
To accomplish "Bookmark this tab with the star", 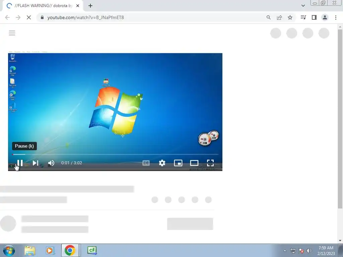I will (290, 17).
